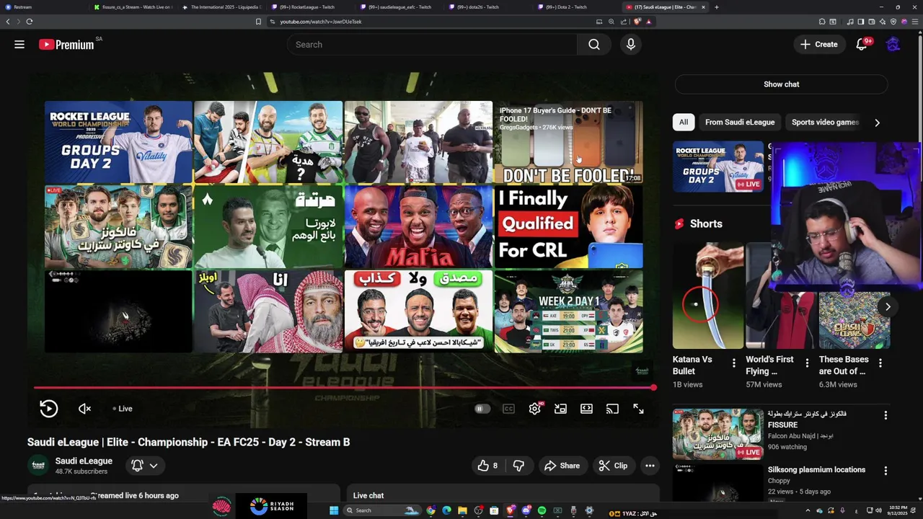This screenshot has height=519, width=923.
Task: Open the Mafia endscreen video thumbnail
Action: (418, 226)
